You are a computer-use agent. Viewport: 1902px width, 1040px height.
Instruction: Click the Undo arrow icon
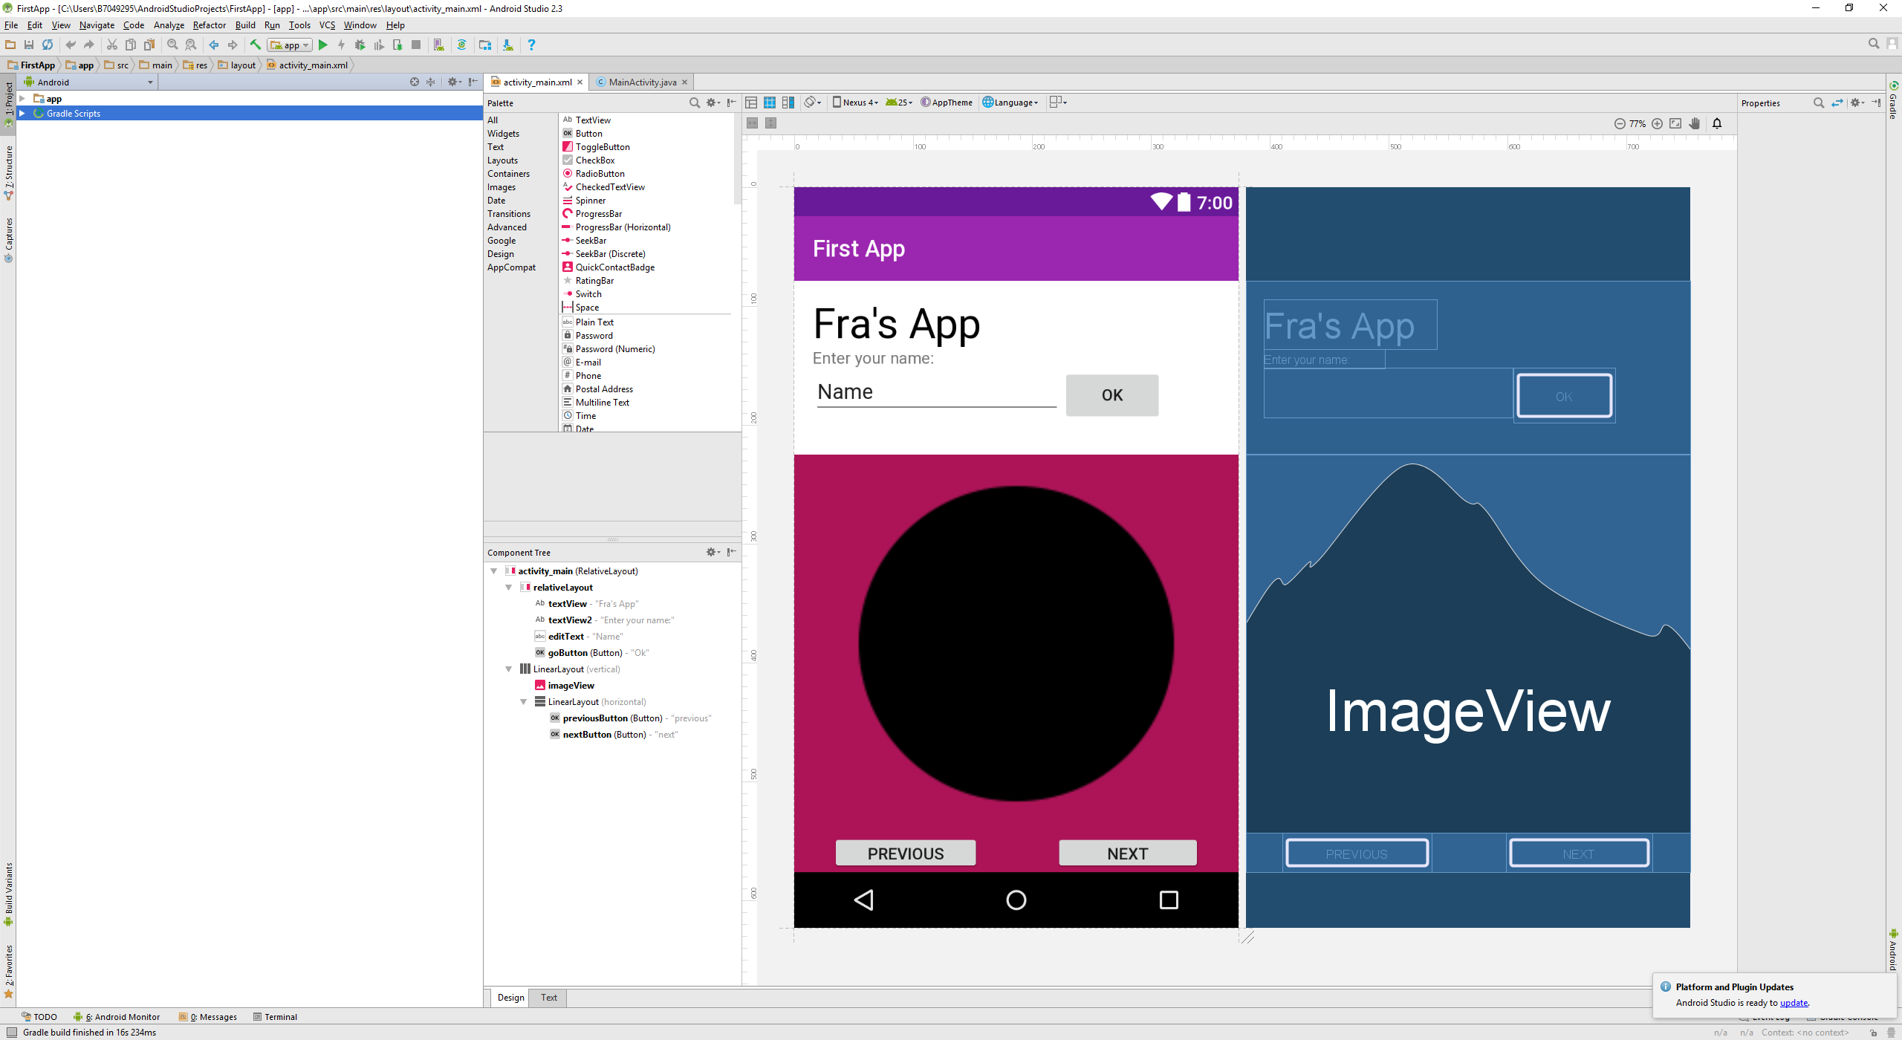(x=71, y=45)
